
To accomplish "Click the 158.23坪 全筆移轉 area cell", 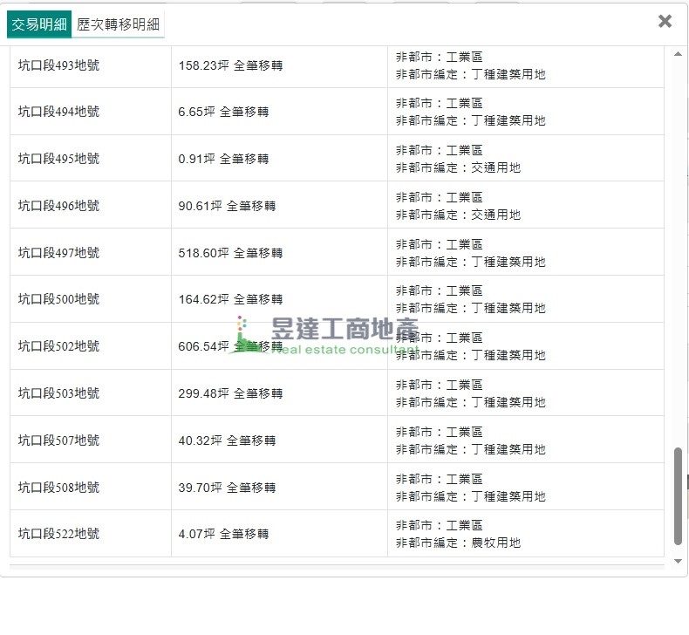I will 231,65.
